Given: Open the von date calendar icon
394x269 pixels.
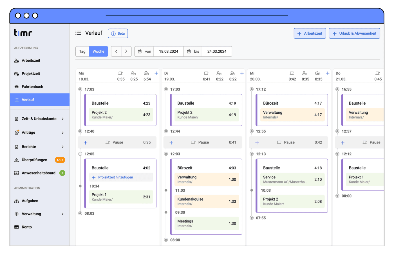Looking at the screenshot, I should point(140,51).
